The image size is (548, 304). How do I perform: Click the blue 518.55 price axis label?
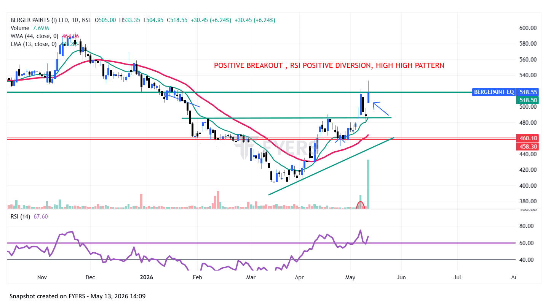click(527, 92)
